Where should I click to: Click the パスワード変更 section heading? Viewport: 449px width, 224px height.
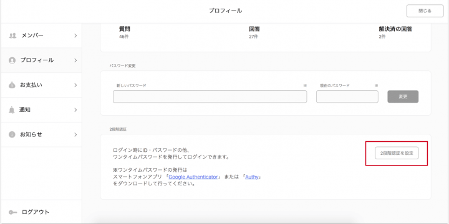122,66
